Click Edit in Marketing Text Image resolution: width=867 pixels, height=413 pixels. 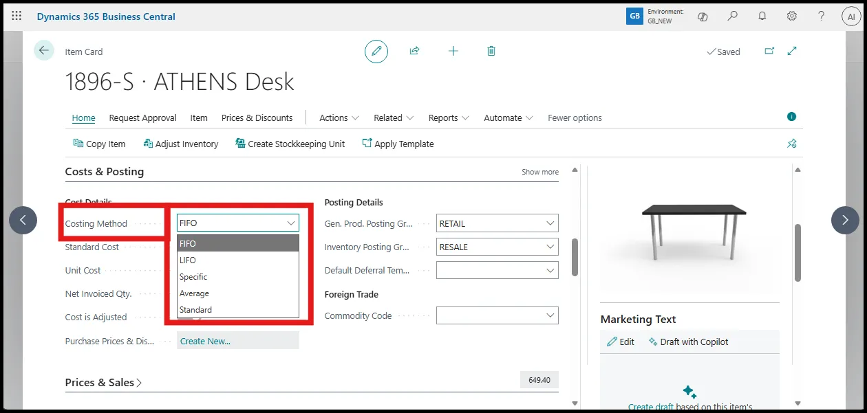[x=621, y=342]
